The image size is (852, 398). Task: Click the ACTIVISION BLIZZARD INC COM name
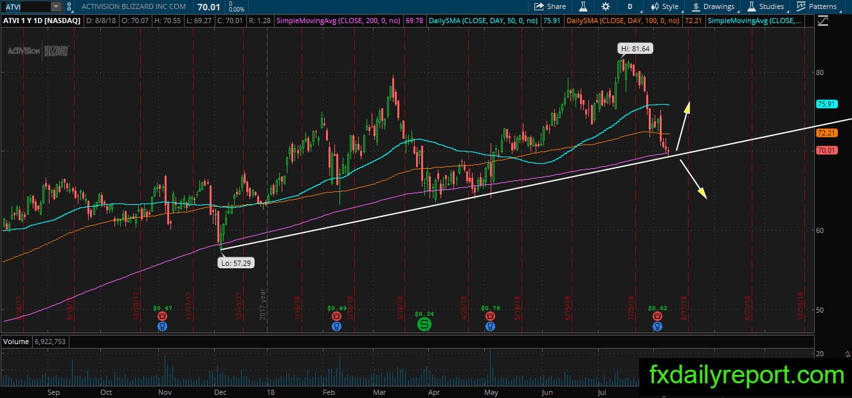[134, 6]
